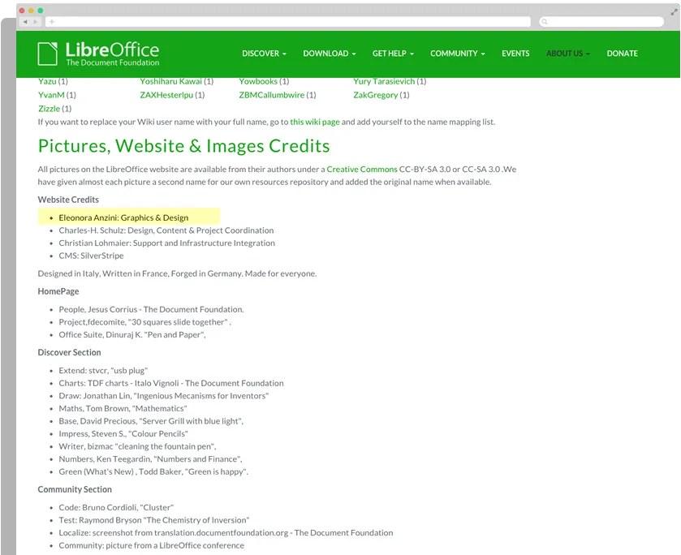
Task: Click the browser forward arrow button
Action: [36, 22]
